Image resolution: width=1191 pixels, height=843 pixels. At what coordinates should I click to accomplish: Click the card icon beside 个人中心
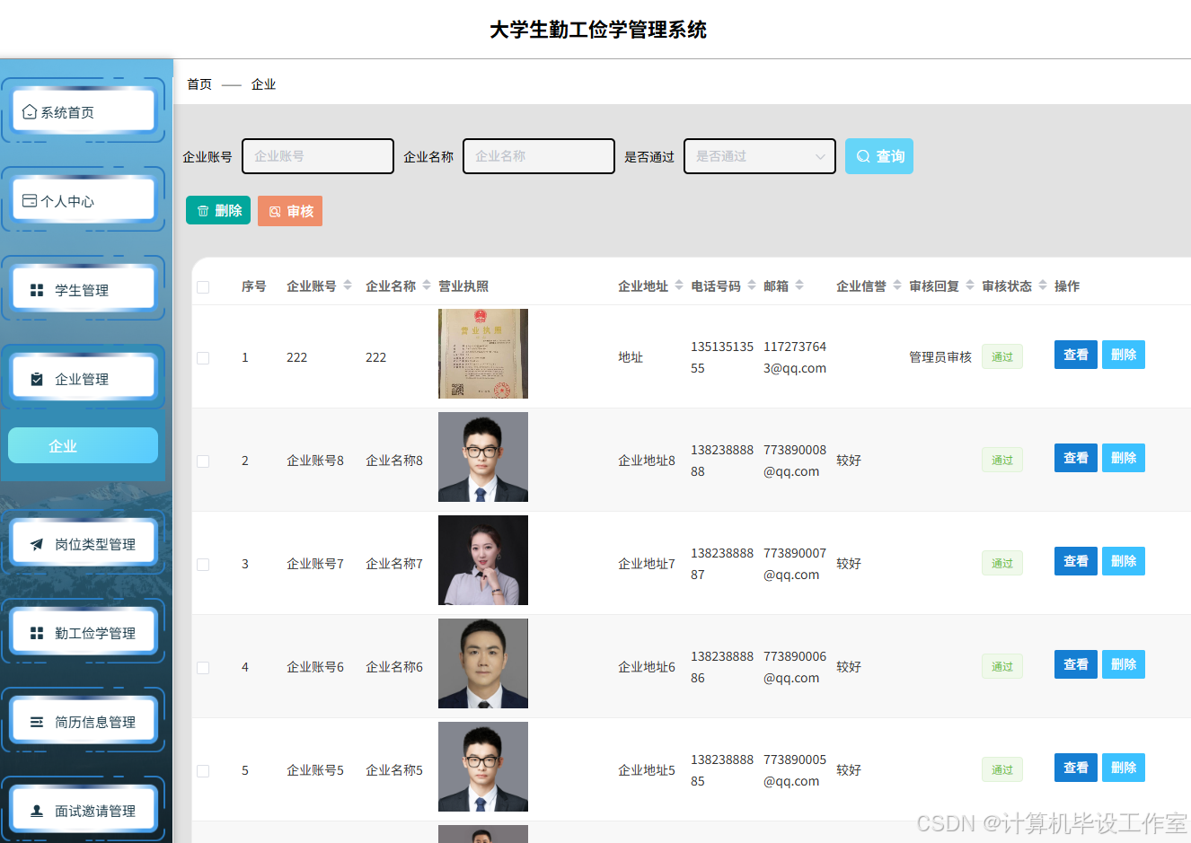pos(30,201)
